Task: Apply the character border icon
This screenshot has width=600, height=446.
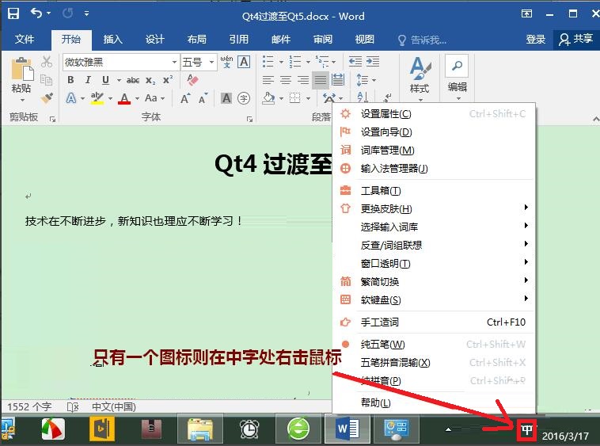Action: click(244, 62)
